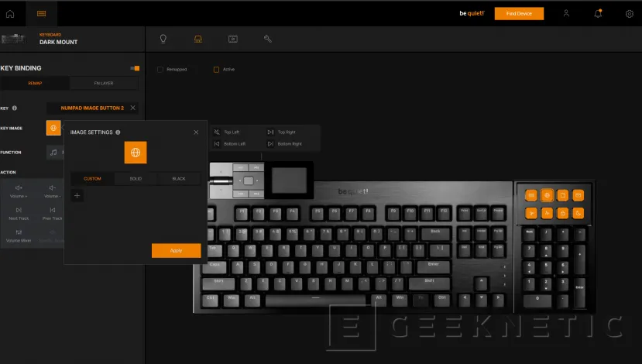Open the key binding keyboard icon tab
This screenshot has height=364, width=642.
coord(197,38)
